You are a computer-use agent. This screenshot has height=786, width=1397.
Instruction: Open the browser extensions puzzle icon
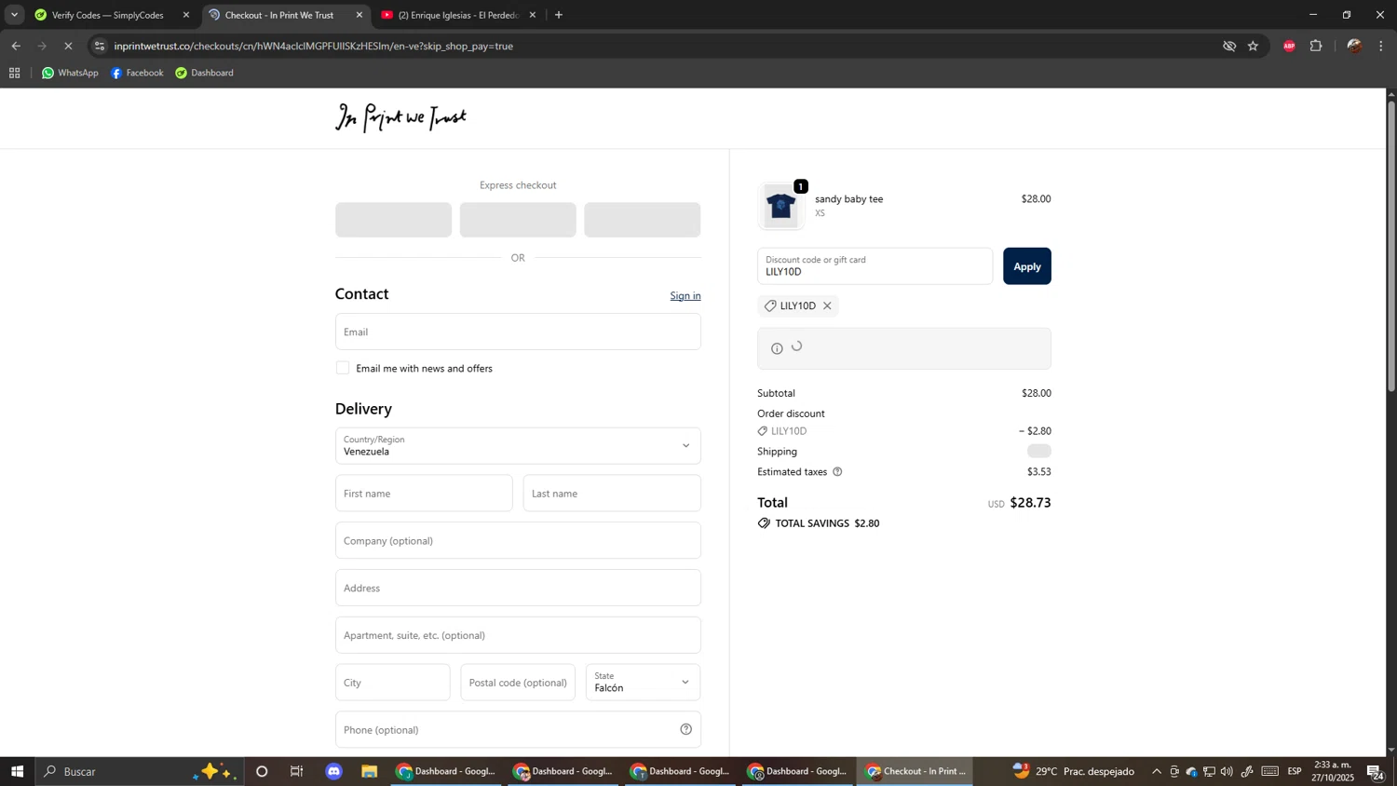click(x=1316, y=46)
